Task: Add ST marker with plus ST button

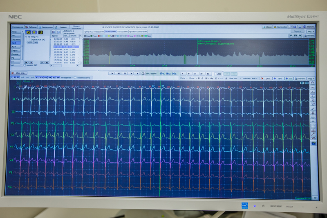Action: tap(289, 78)
